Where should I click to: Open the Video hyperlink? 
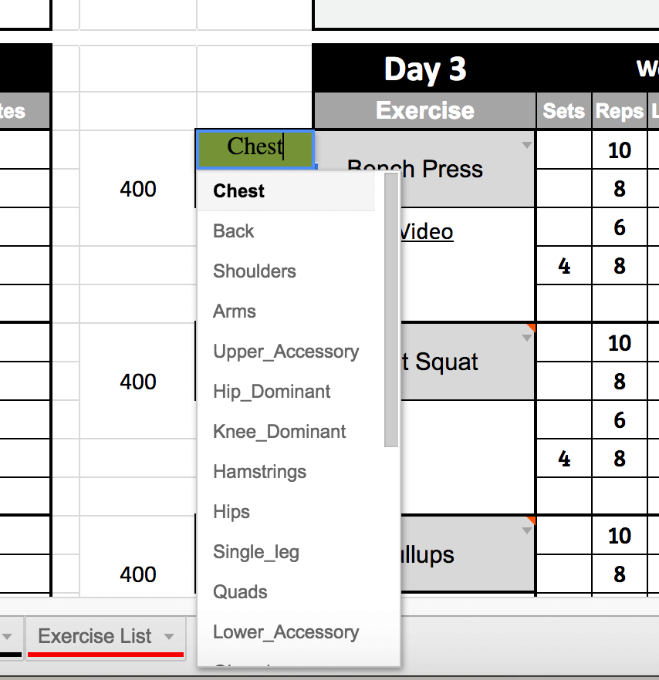point(427,232)
